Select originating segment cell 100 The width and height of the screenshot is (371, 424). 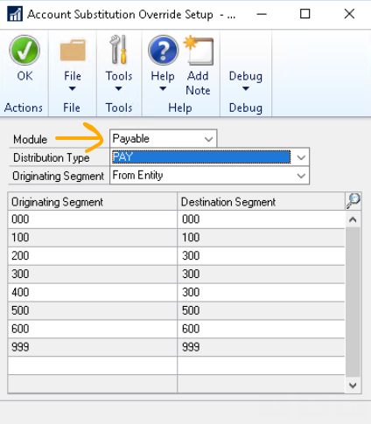93,238
